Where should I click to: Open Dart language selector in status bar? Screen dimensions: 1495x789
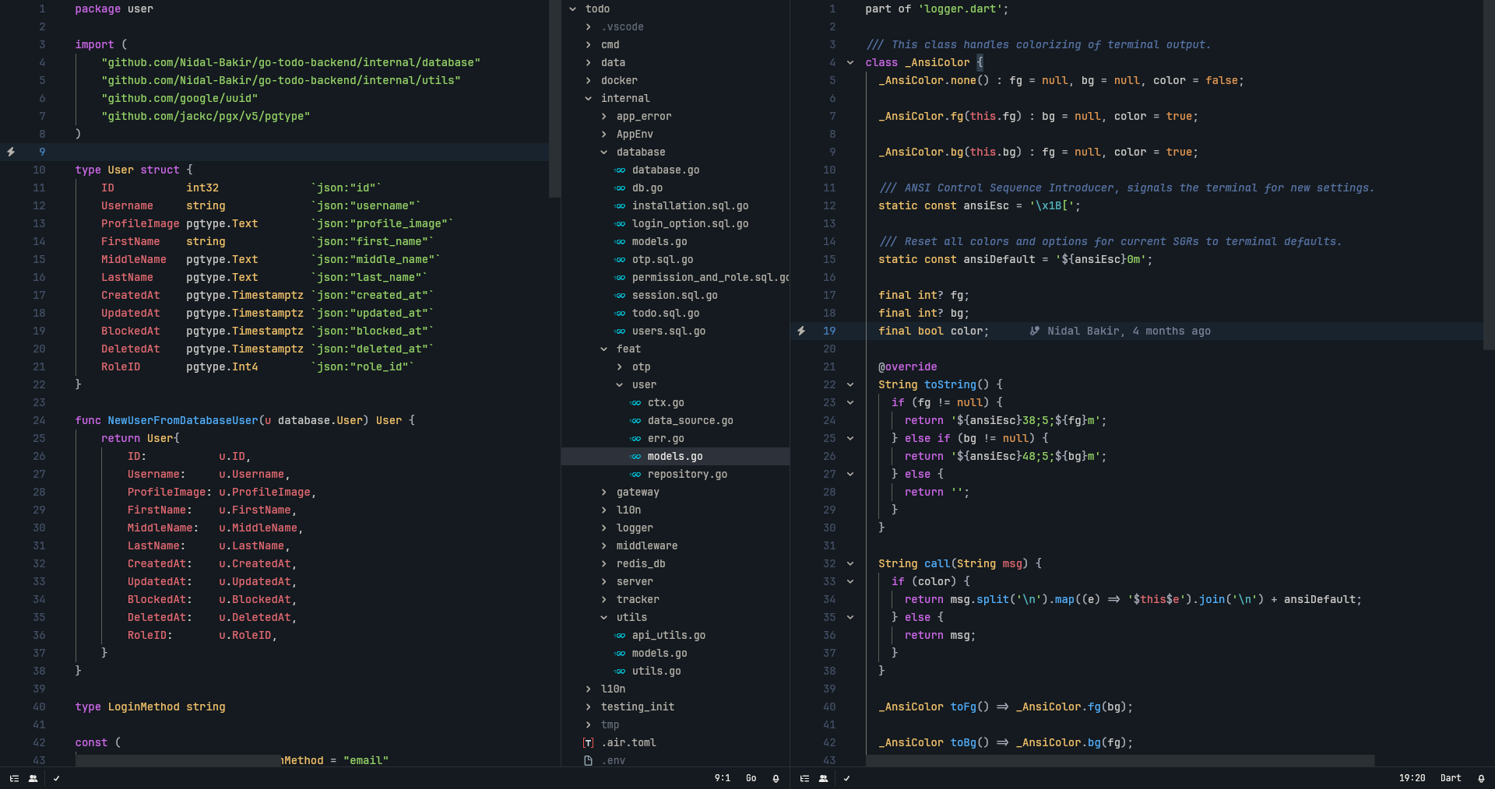point(1451,778)
